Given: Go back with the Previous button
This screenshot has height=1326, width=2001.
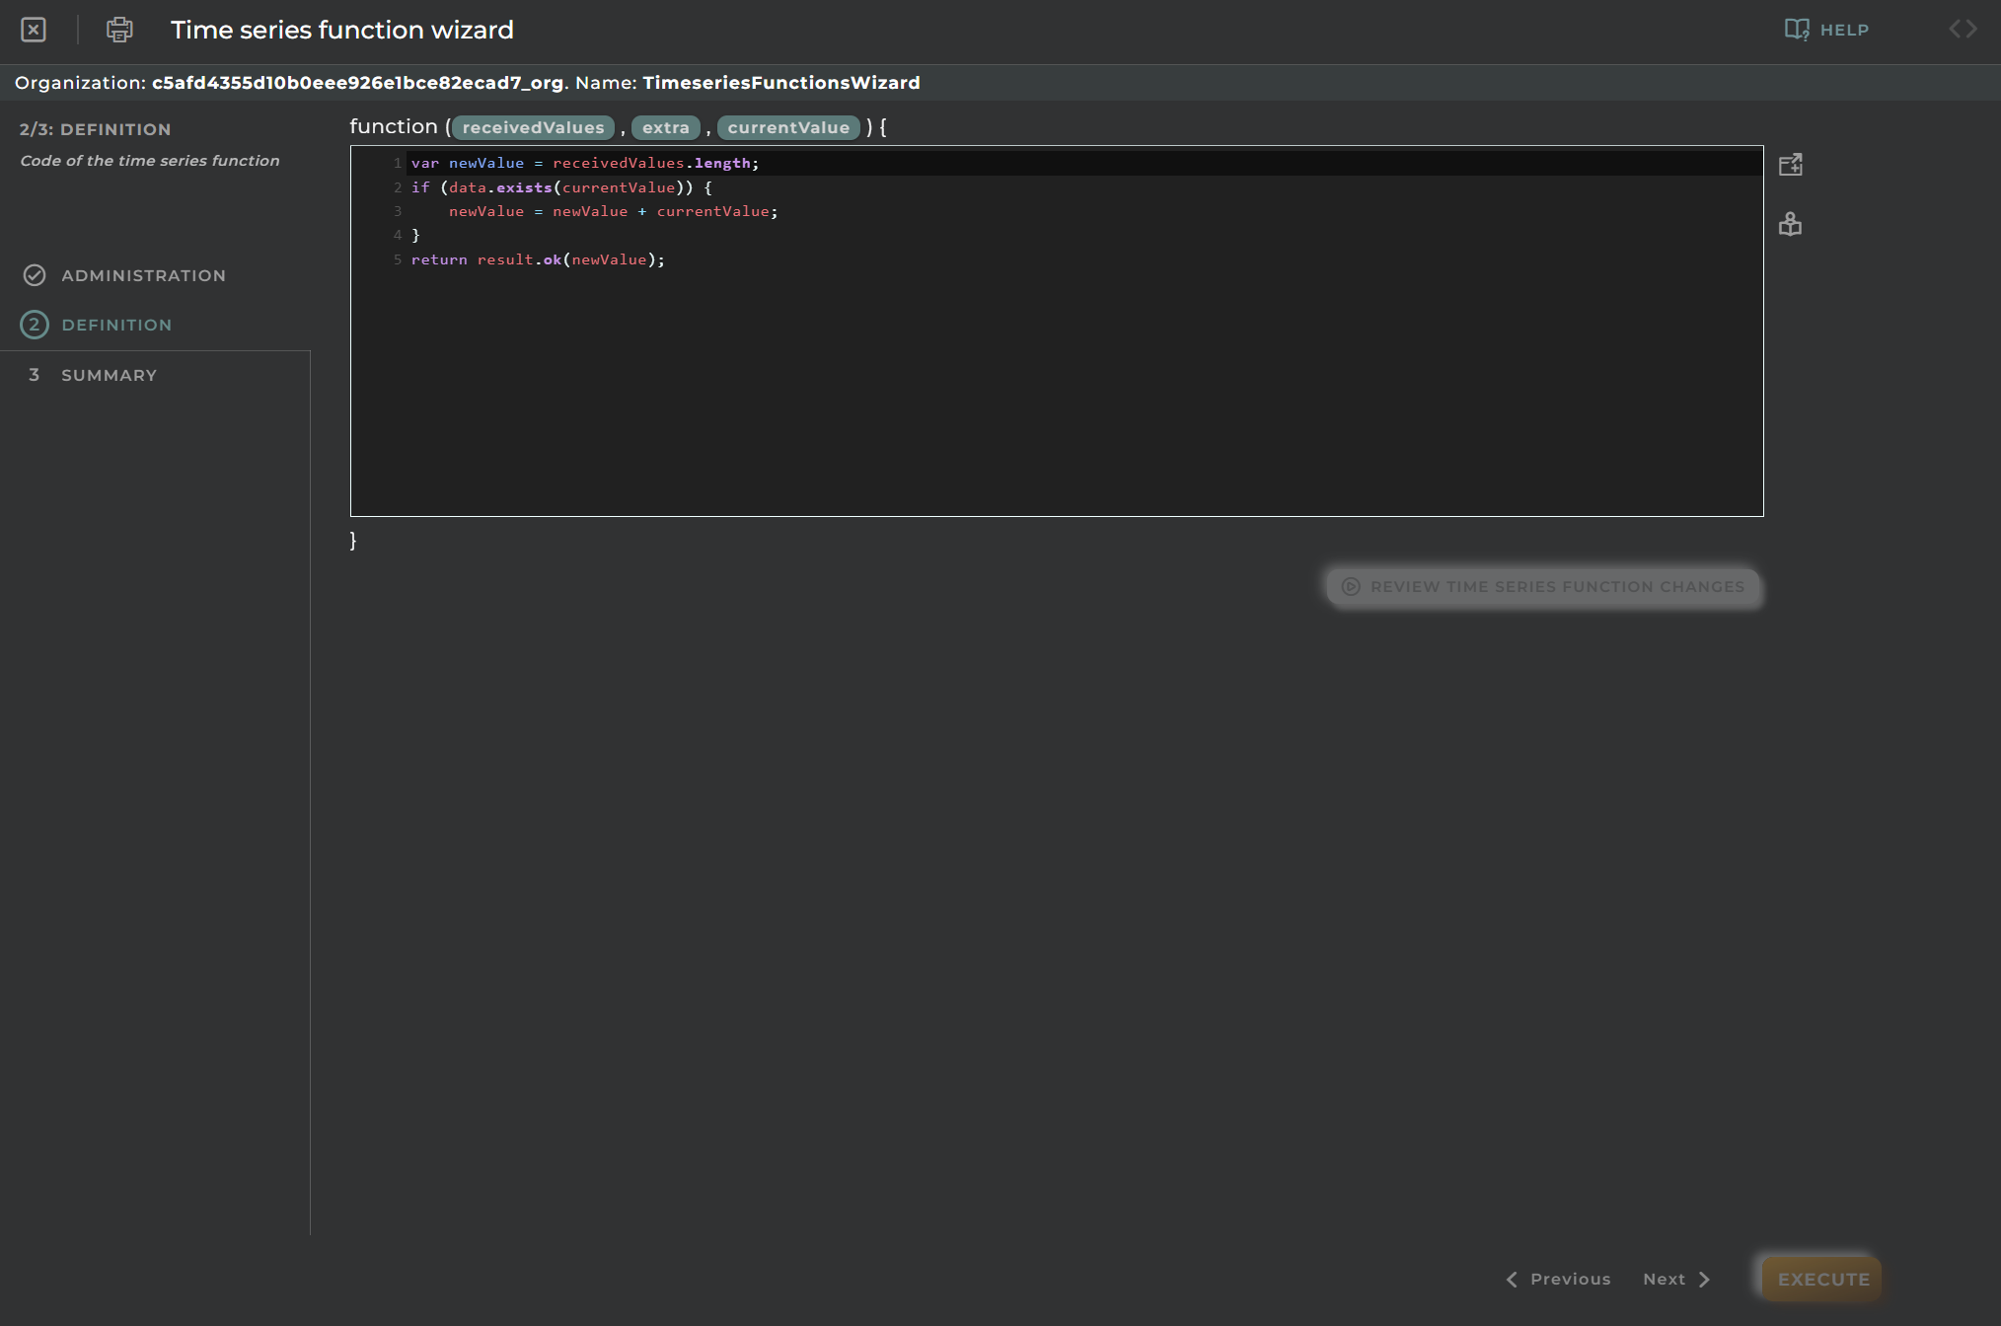Looking at the screenshot, I should pos(1559,1279).
